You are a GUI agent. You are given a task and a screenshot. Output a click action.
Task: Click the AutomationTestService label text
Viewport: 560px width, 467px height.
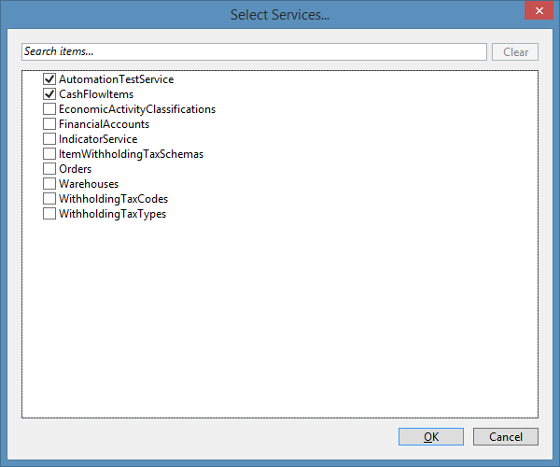116,79
